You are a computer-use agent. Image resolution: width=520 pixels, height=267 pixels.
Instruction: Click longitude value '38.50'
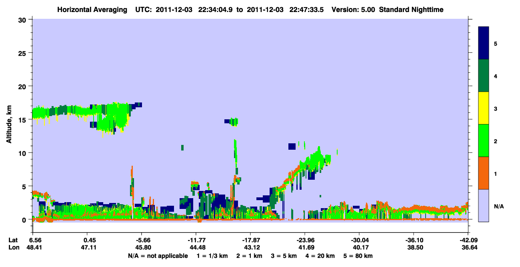pos(415,247)
